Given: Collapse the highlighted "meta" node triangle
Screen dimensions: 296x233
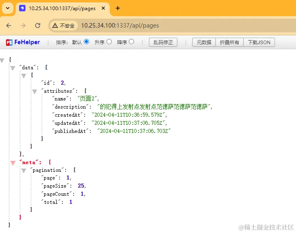Looking at the screenshot, I should [13, 163].
